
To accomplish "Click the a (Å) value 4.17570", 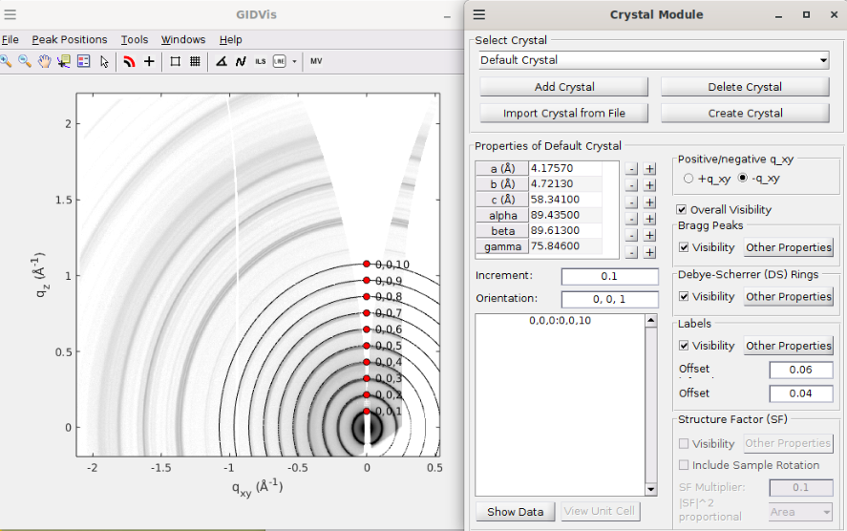I will point(565,168).
